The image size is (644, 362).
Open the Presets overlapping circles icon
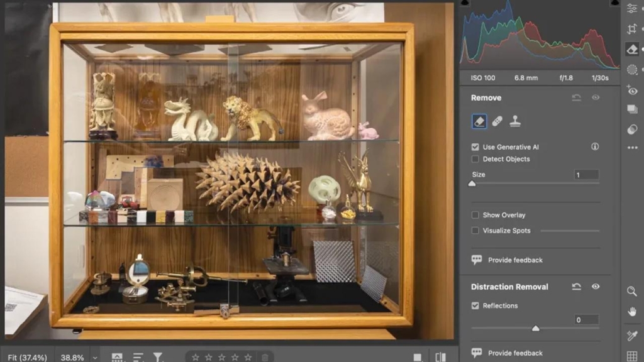point(632,129)
